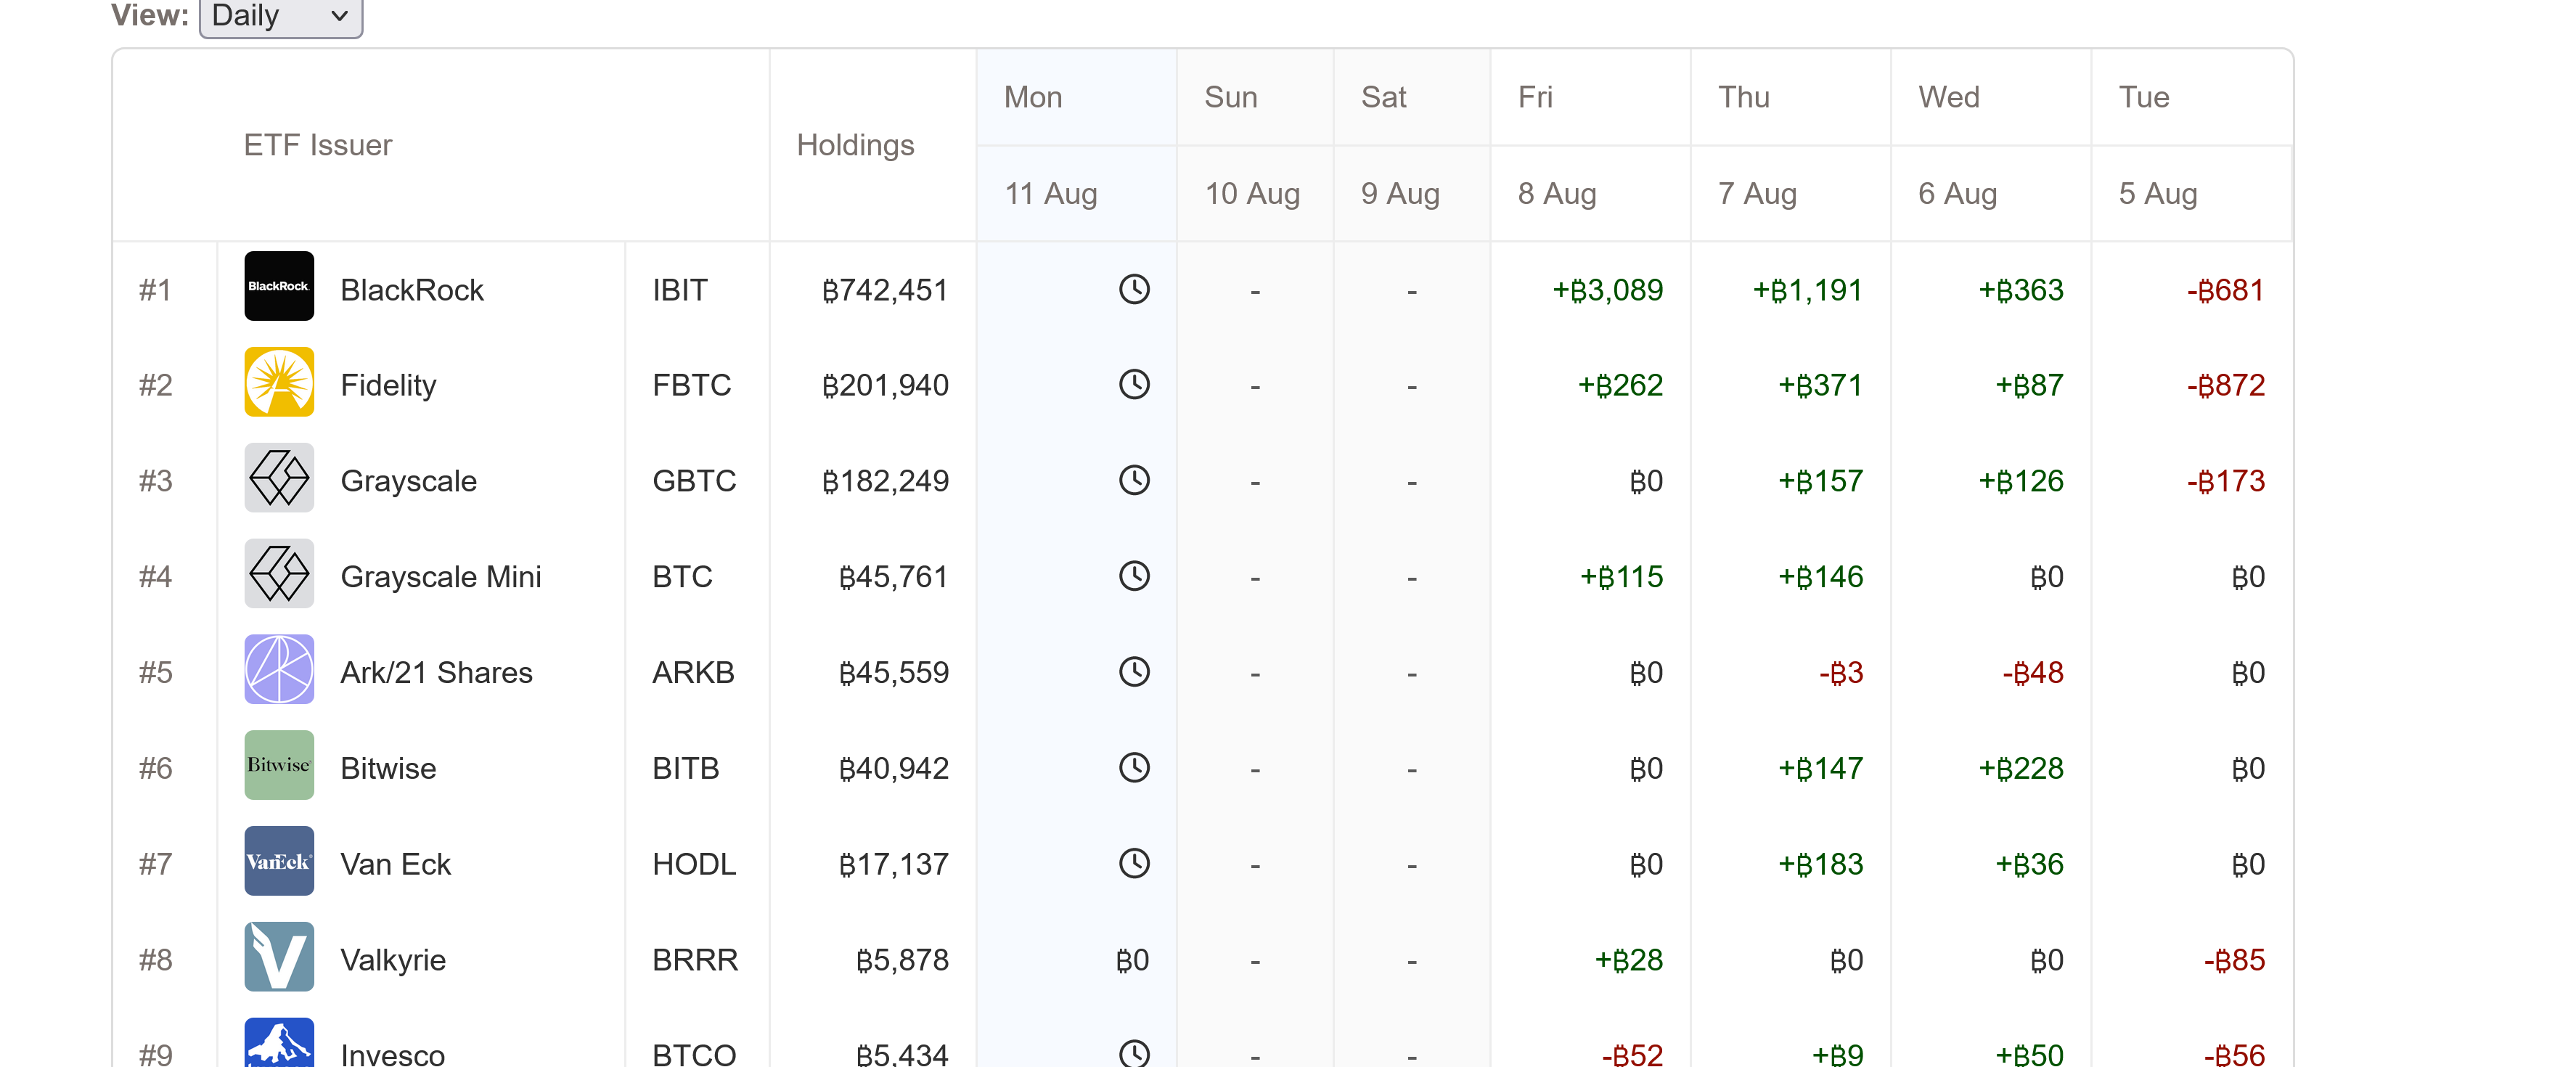Click the pending clock icon for Fidelity
The image size is (2576, 1067).
click(1134, 385)
